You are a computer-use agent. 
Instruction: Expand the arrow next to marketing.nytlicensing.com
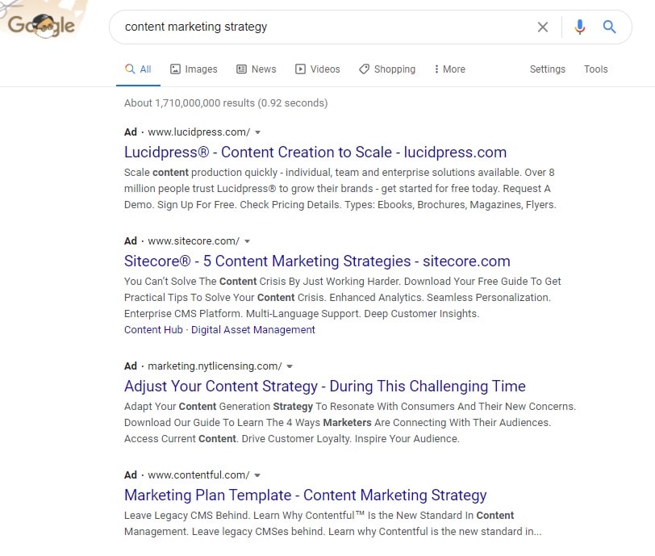290,366
